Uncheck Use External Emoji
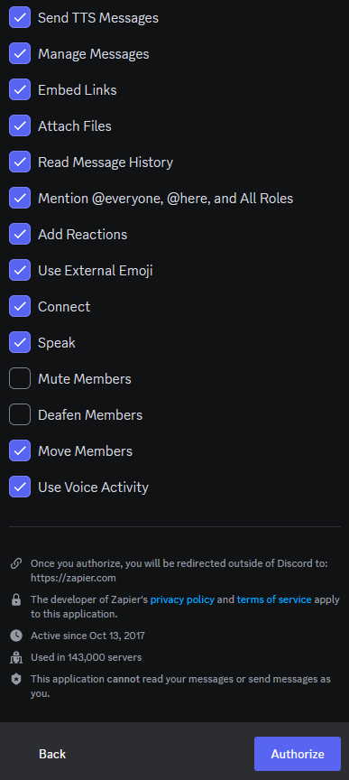Viewport: 349px width, 780px height. tap(20, 271)
